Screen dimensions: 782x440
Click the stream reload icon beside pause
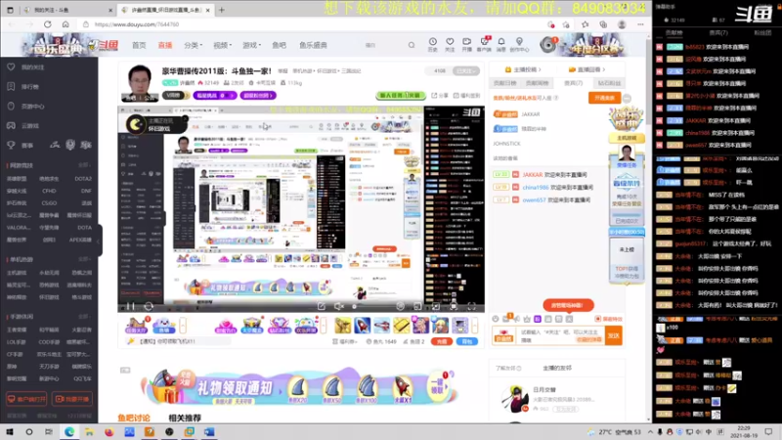pos(149,306)
